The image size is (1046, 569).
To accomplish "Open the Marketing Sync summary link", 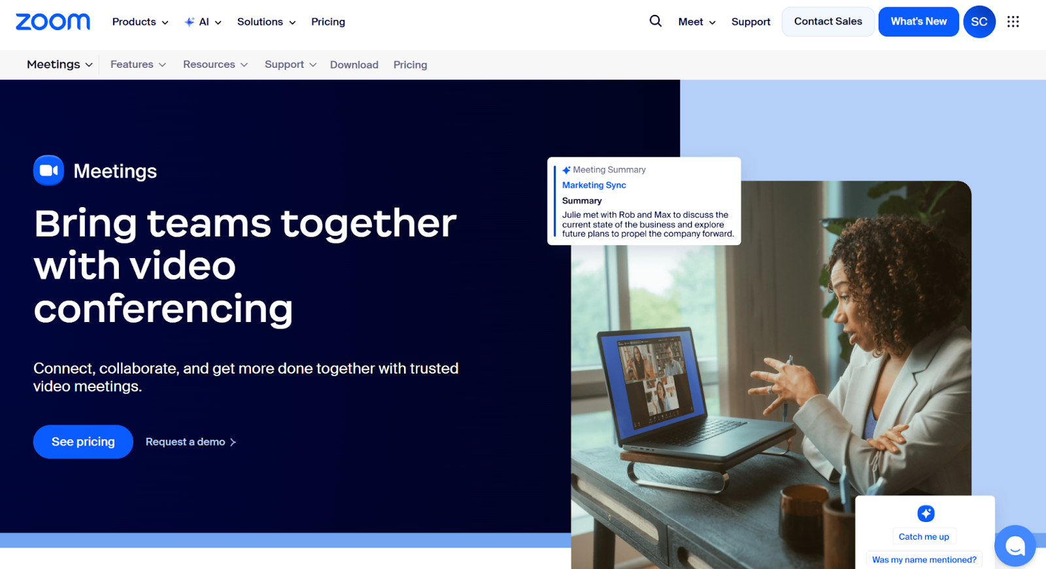I will 594,185.
